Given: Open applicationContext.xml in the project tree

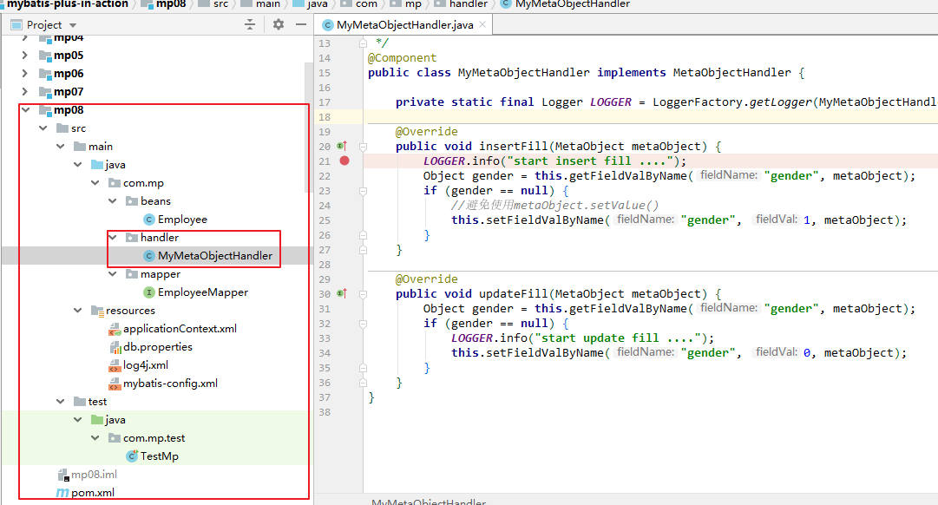Looking at the screenshot, I should tap(180, 329).
